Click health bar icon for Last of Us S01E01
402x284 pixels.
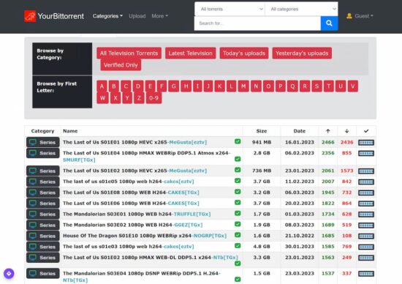click(366, 143)
